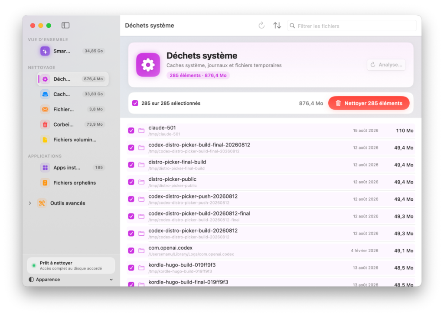The height and width of the screenshot is (316, 444).
Task: Click the folder icon for distro-picker-public
Action: [x=141, y=182]
